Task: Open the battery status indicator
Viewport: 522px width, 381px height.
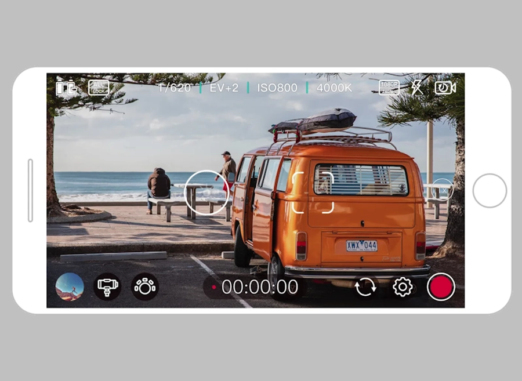Action: pyautogui.click(x=66, y=88)
